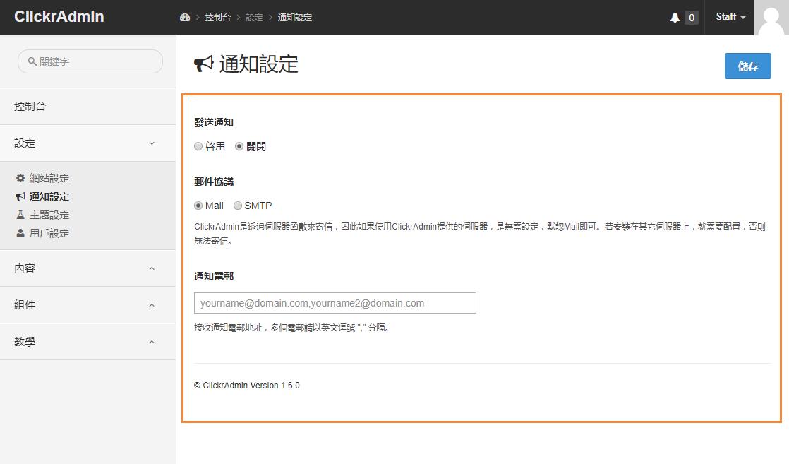Choose the Mail protocol radio button
The height and width of the screenshot is (464, 789).
pyautogui.click(x=198, y=206)
